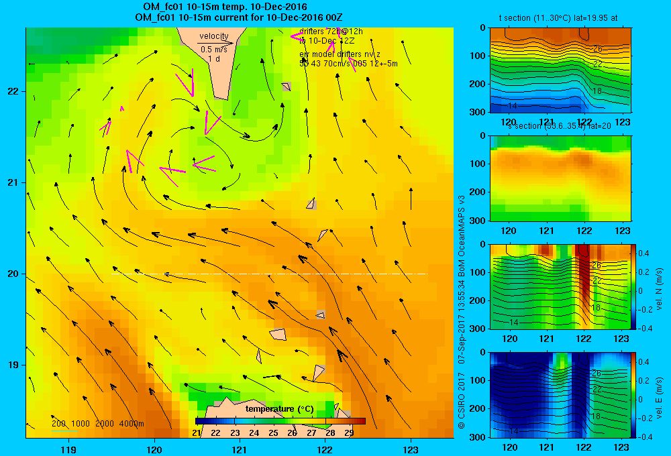Click the 't section (11..30°C) lat=19.95' title
Screen dimensions: 671x456
(558, 18)
